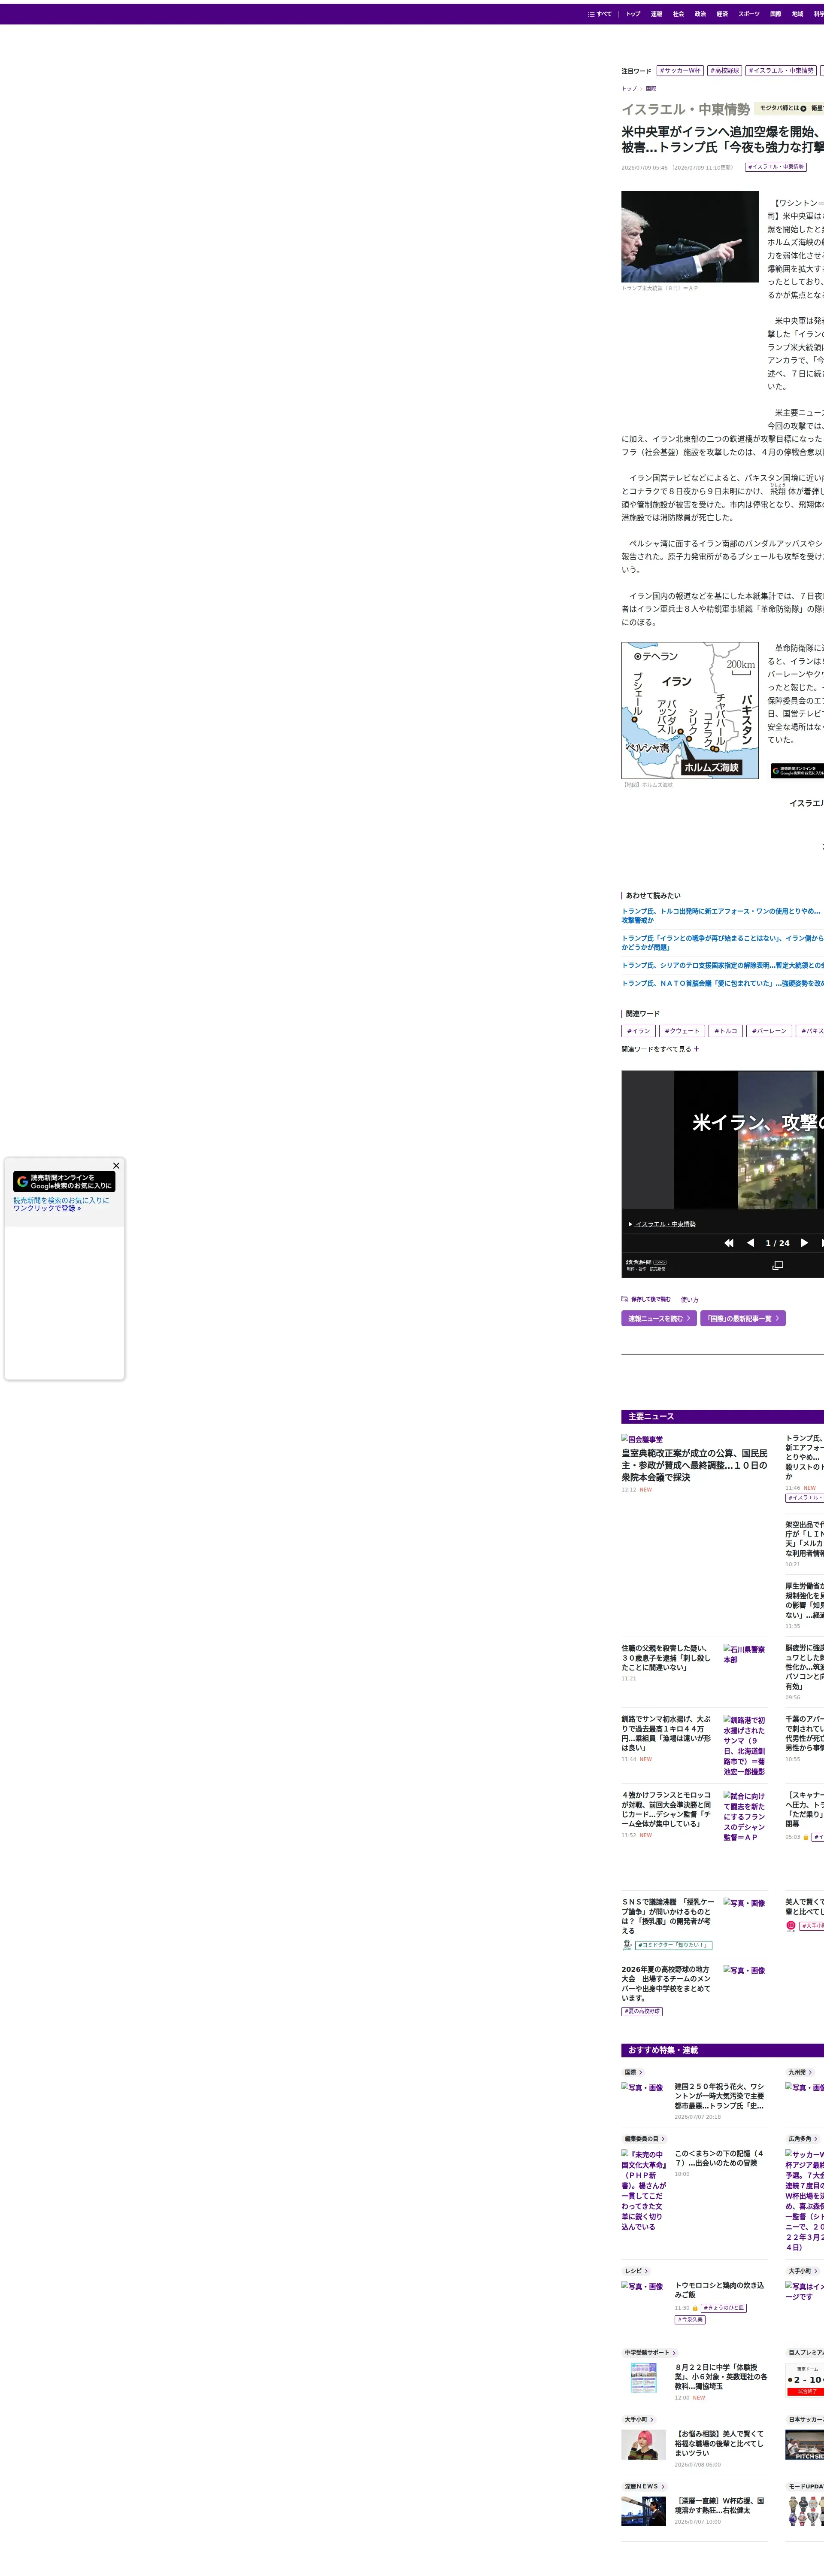
Task: Select the スポーツ nav item
Action: (x=749, y=14)
